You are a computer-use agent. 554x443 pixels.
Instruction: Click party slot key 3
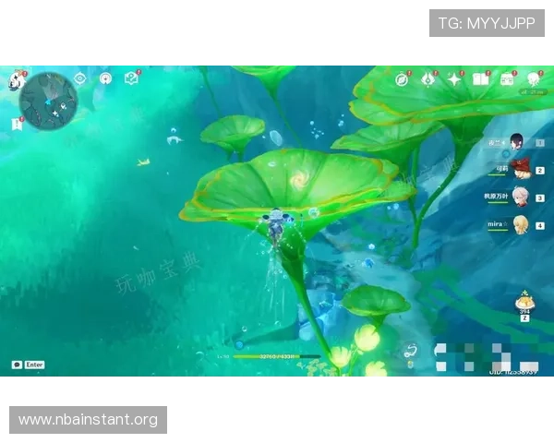click(540, 198)
